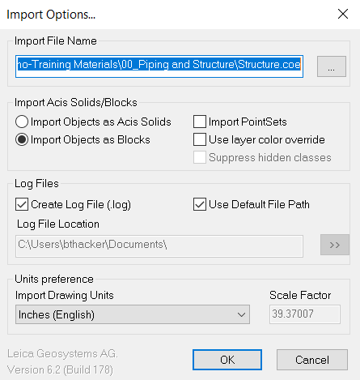This screenshot has width=360, height=380.
Task: Click the >> log location browse button
Action: click(x=335, y=245)
